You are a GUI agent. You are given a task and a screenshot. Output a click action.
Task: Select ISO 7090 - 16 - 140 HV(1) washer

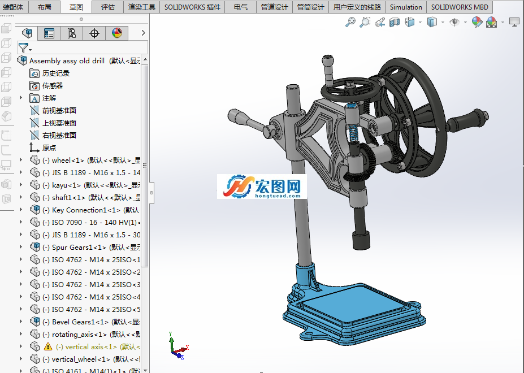tap(85, 222)
